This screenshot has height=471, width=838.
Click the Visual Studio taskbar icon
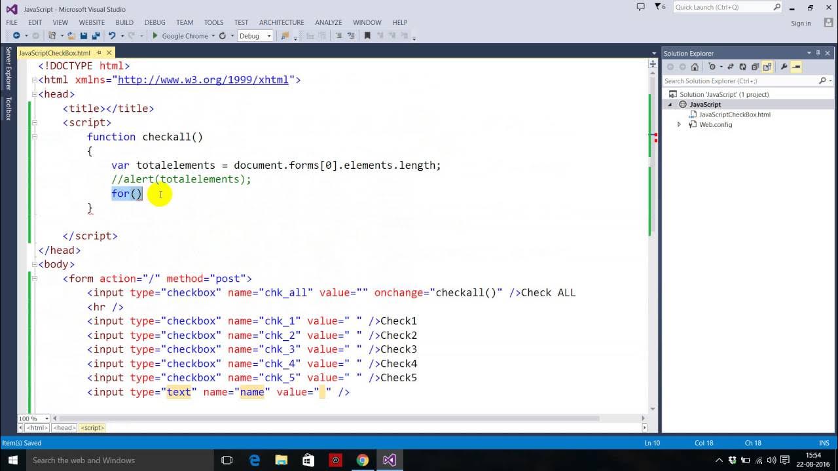(x=390, y=460)
